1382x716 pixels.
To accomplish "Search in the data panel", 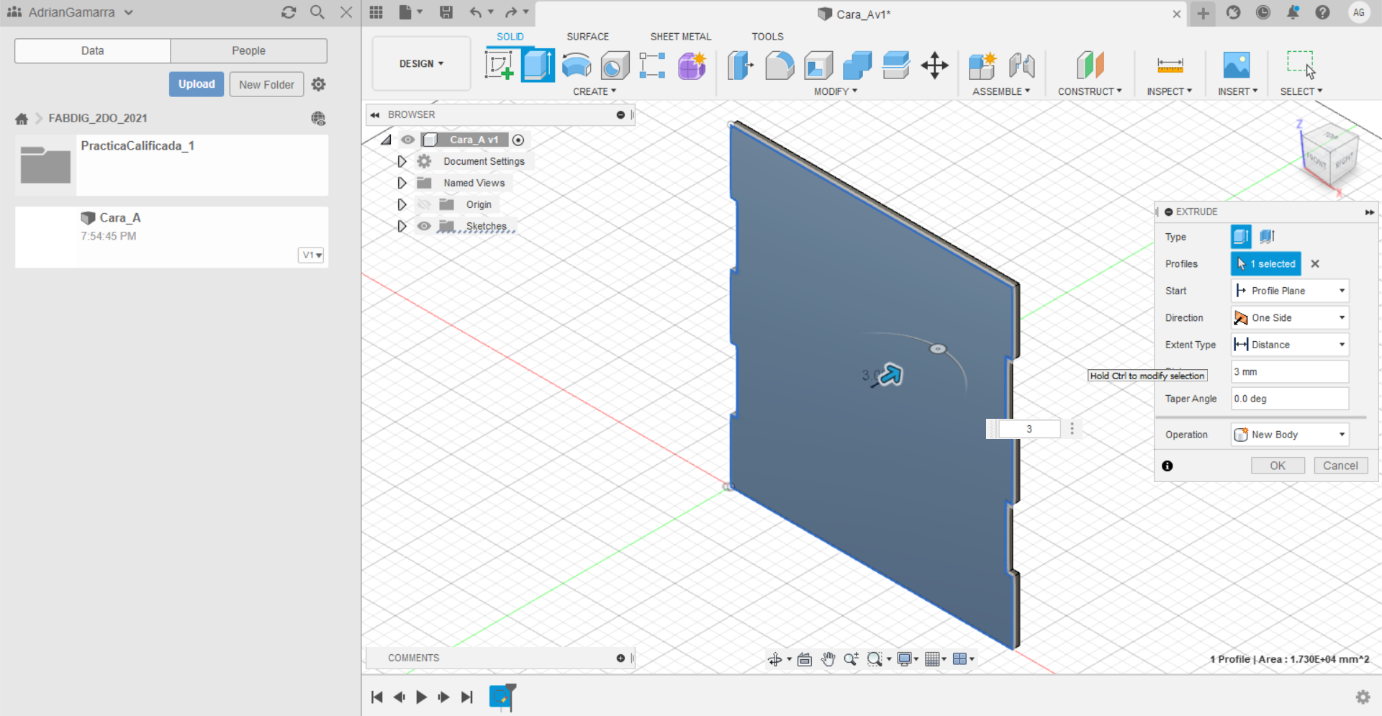I will click(317, 12).
